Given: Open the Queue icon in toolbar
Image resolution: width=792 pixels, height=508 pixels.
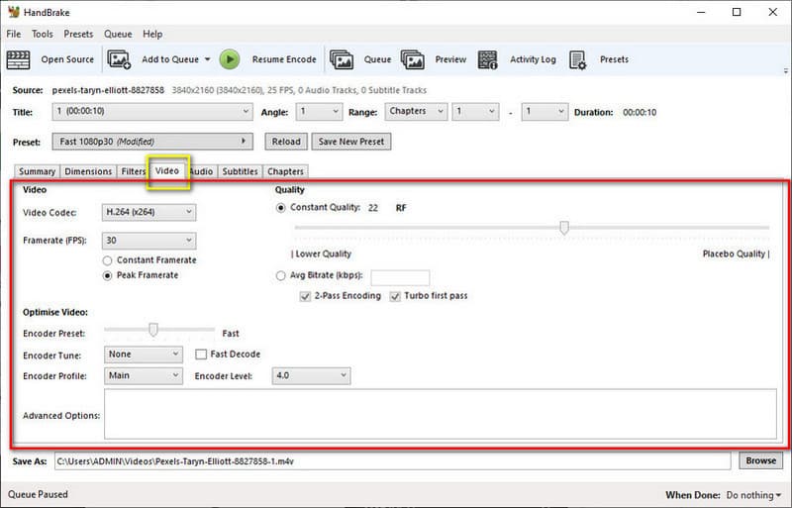Looking at the screenshot, I should click(342, 59).
